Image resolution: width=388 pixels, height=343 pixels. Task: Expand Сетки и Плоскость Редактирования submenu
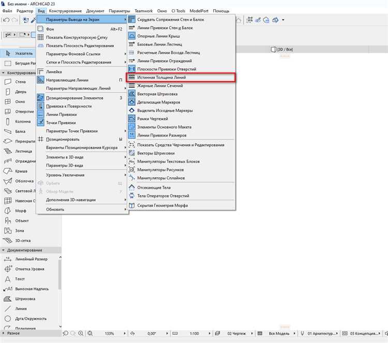(82, 62)
